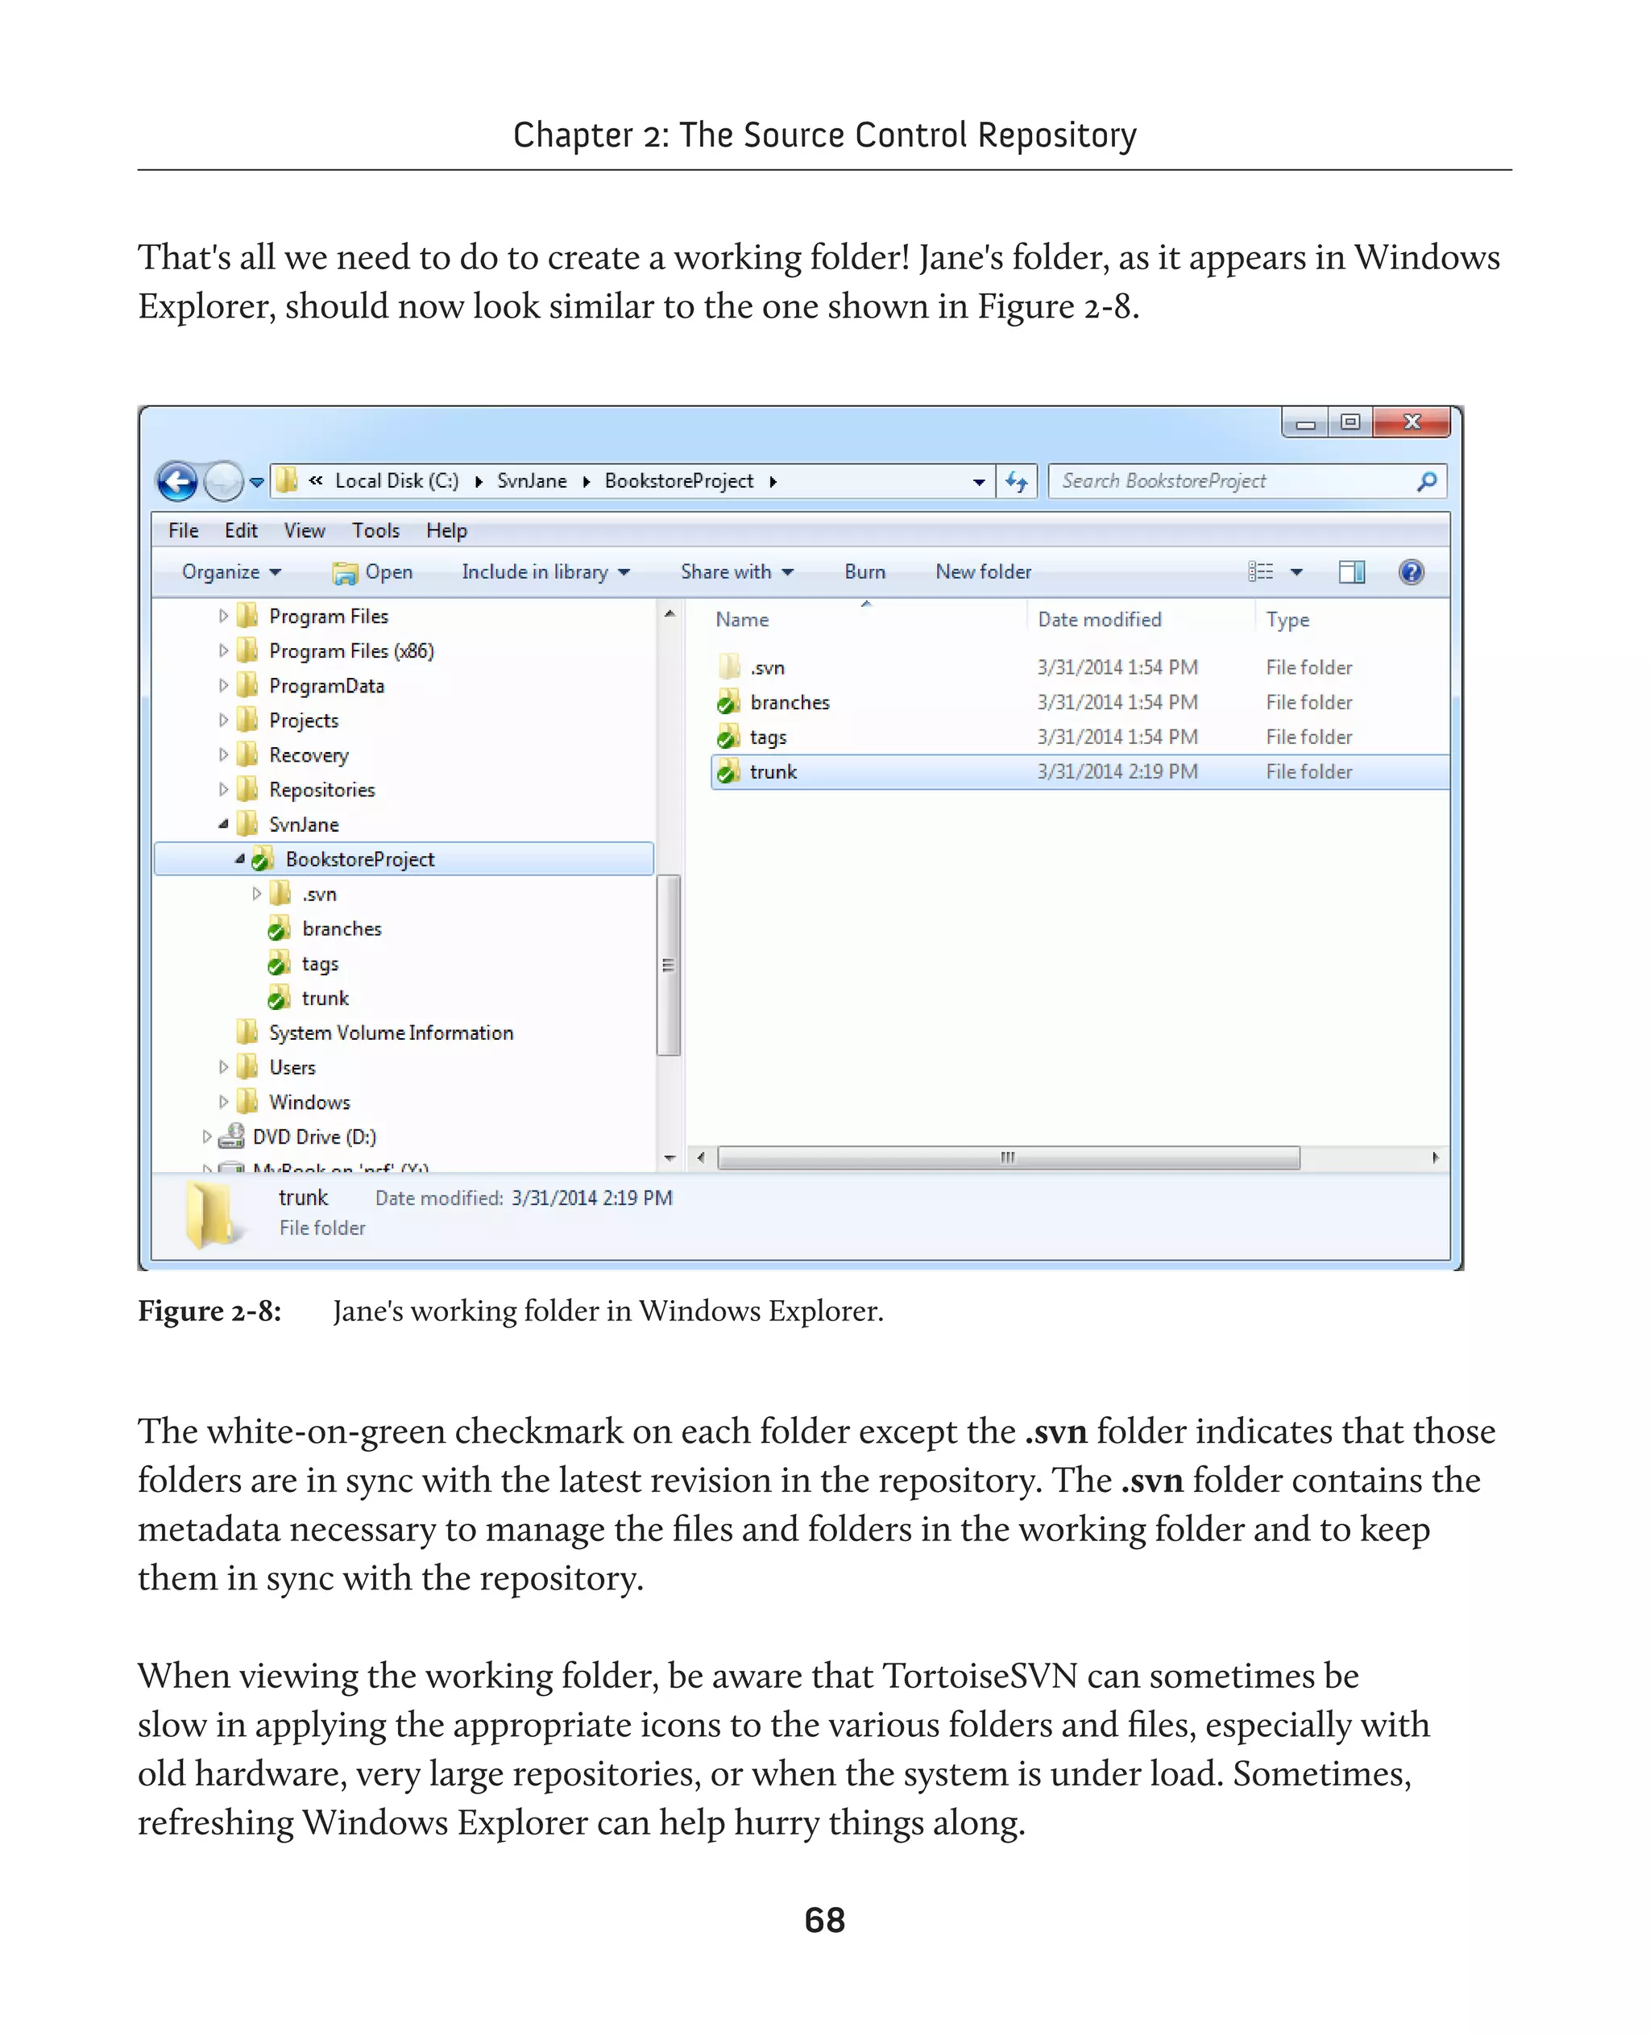Click the search magnifier icon
1650x2036 pixels.
click(x=1426, y=481)
